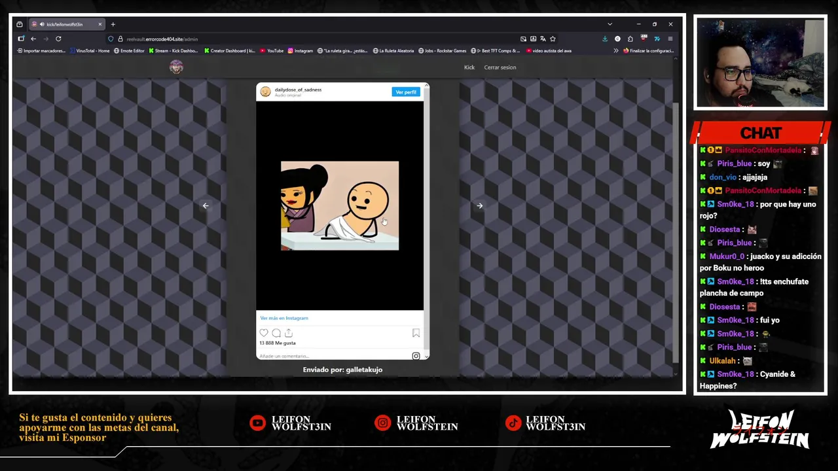Open the browser hamburger menu
This screenshot has height=471, width=838.
[670, 39]
